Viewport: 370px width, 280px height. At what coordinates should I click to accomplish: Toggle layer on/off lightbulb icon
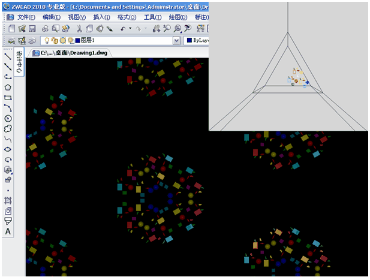(47, 41)
